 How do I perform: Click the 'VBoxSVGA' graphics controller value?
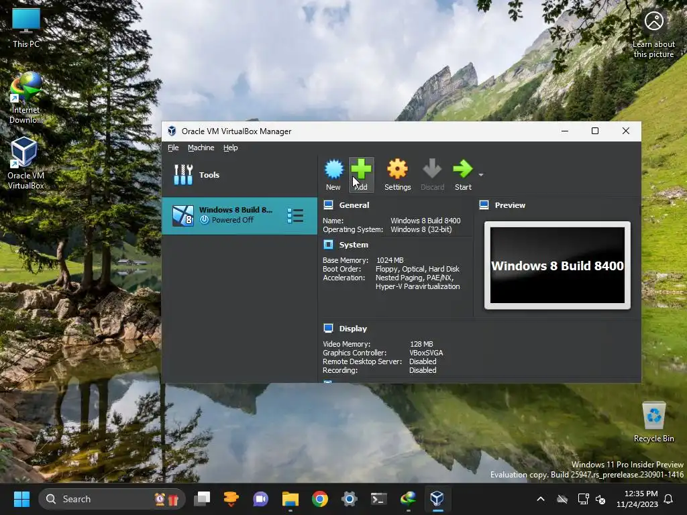click(x=426, y=353)
